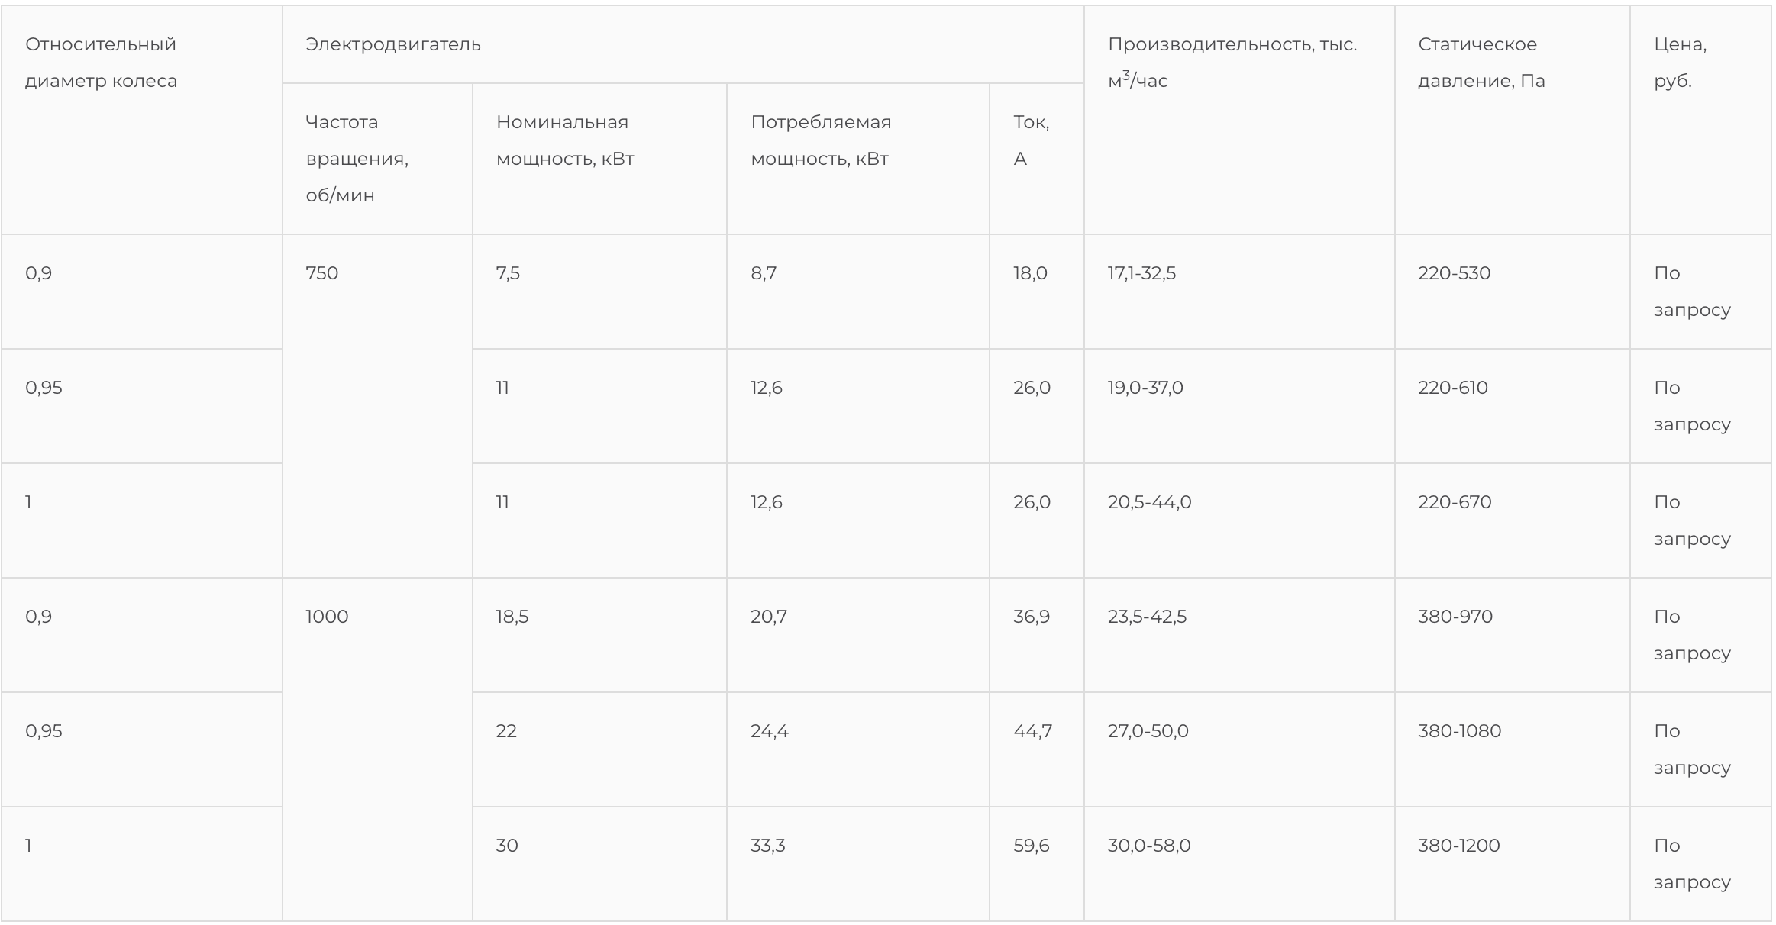Viewport: 1776px width, 925px height.
Task: Click the 17,1-32,5 productivity cell
Action: [1141, 273]
